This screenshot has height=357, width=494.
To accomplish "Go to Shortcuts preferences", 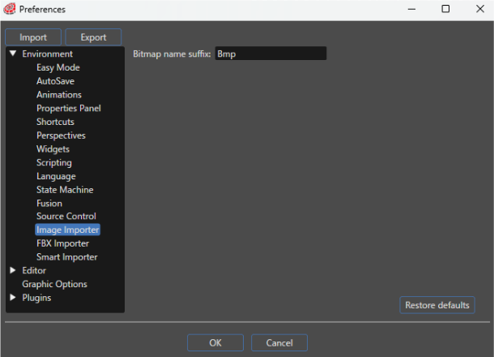I will pyautogui.click(x=55, y=122).
